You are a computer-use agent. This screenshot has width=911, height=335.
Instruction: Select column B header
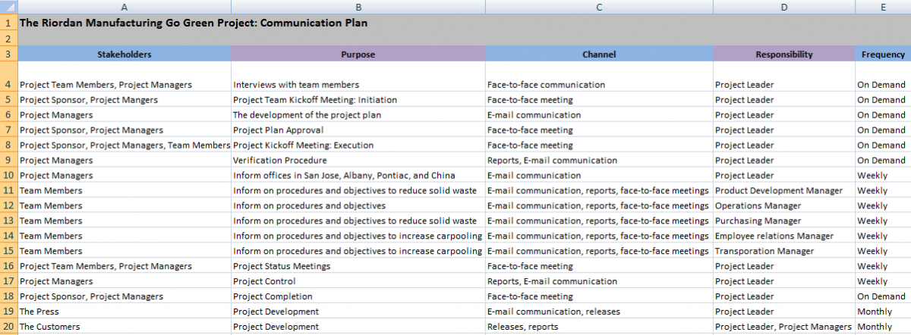pyautogui.click(x=358, y=7)
